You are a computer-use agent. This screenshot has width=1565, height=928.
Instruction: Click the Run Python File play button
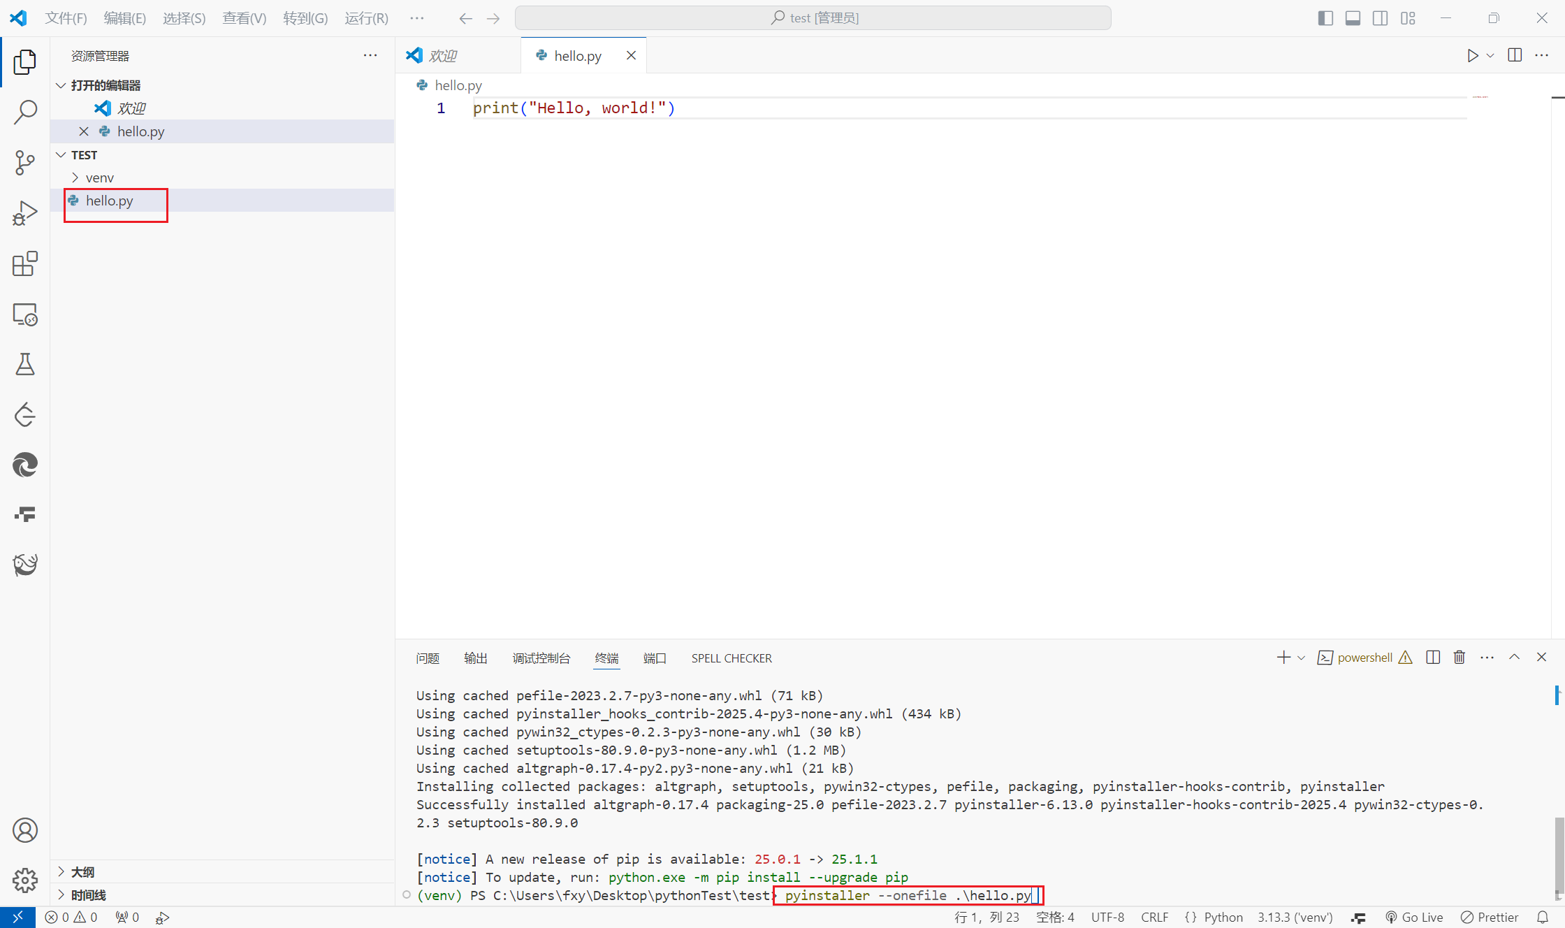click(1473, 56)
